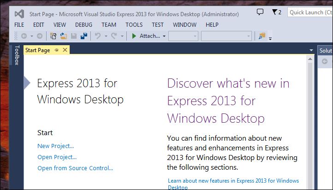Open the DEBUG menu

83,24
